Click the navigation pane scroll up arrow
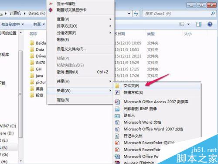The width and height of the screenshot is (218, 164). (x=20, y=32)
